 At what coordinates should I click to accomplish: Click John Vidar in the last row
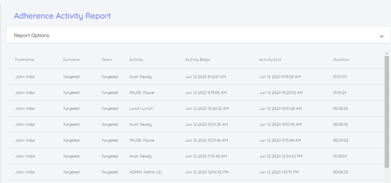25,172
